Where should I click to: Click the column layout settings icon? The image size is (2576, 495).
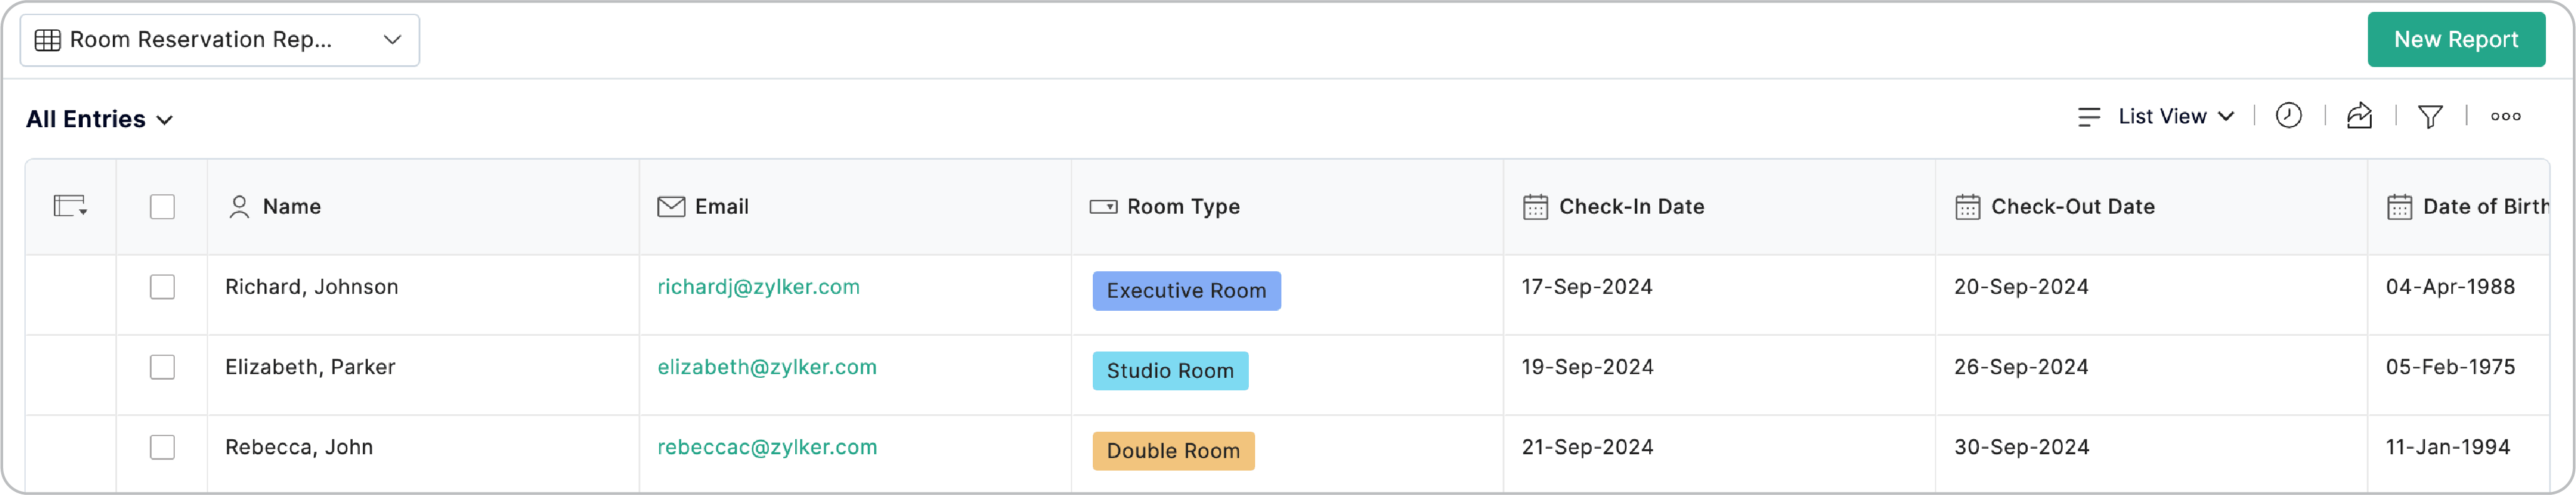(x=70, y=206)
